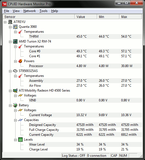The image size is (145, 160).
Task: Select the Current Capacity row
Action: pyautogui.click(x=85, y=135)
